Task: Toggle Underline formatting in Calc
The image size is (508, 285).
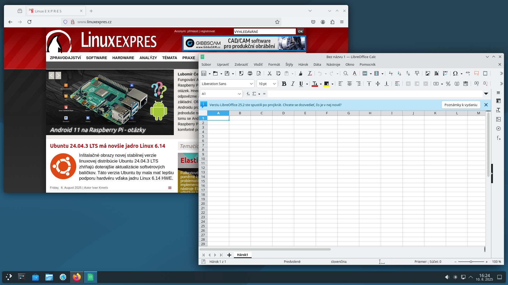Action: [301, 84]
